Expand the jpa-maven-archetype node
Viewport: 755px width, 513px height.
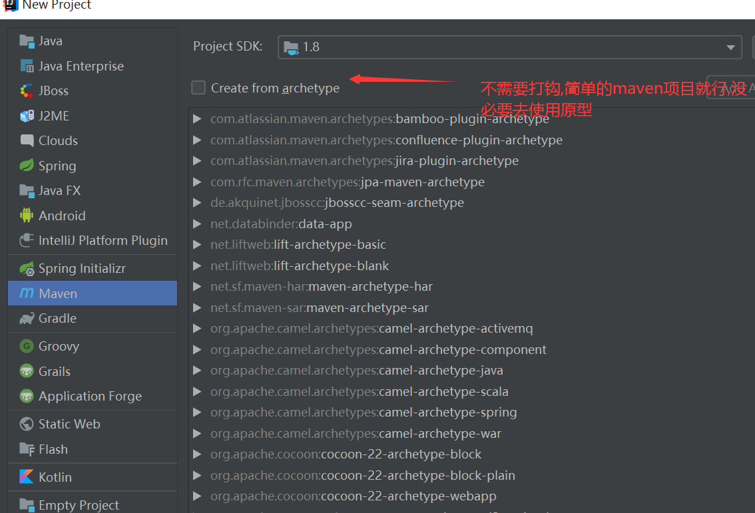tap(197, 182)
